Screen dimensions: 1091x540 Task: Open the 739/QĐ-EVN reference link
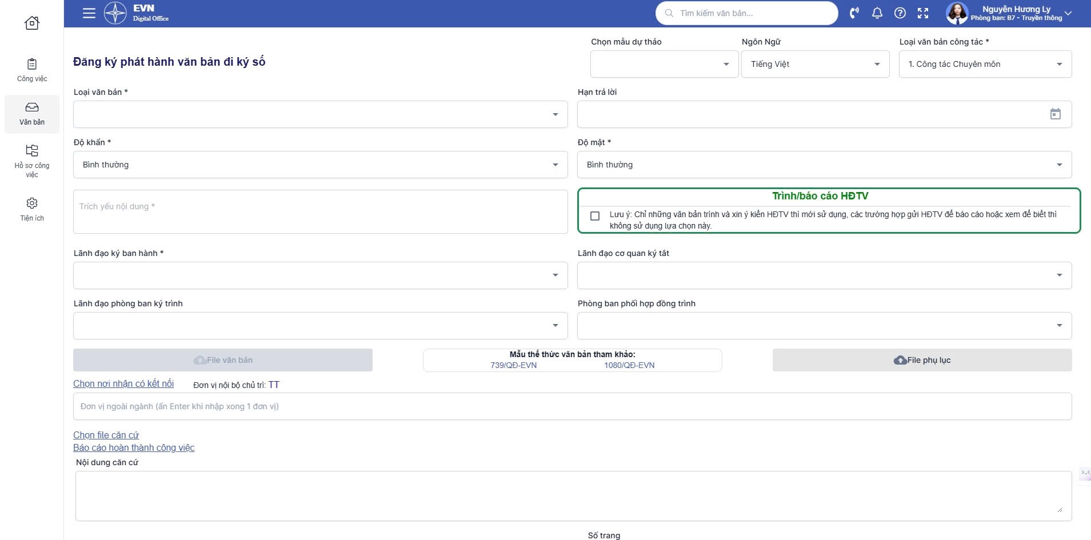coord(513,365)
